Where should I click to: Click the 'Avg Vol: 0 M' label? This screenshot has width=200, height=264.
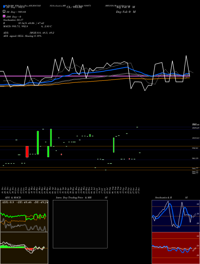pyautogui.click(x=126, y=7)
